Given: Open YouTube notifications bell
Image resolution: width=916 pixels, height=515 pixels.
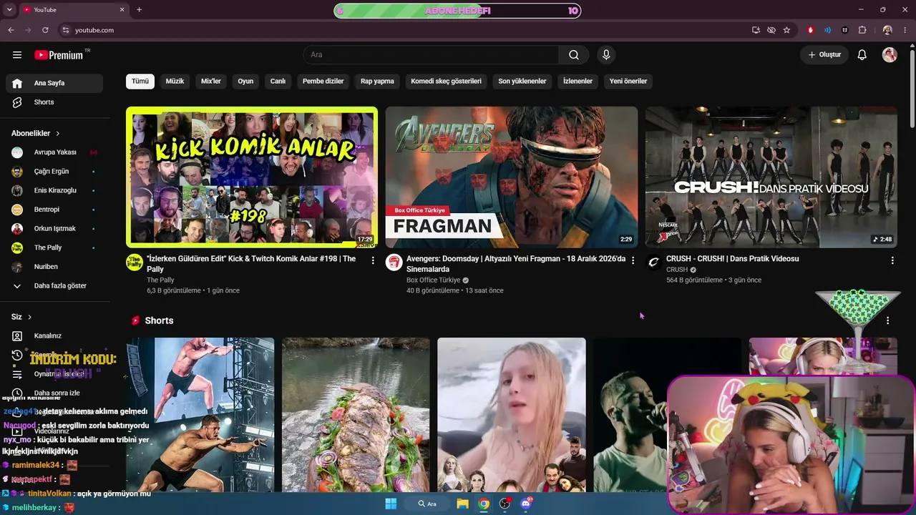Looking at the screenshot, I should 862,55.
